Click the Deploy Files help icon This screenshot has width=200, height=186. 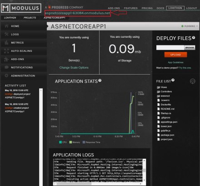tap(194, 38)
